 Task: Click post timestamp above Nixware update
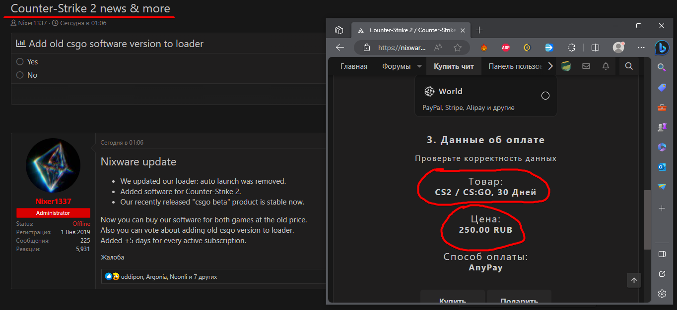pos(122,143)
